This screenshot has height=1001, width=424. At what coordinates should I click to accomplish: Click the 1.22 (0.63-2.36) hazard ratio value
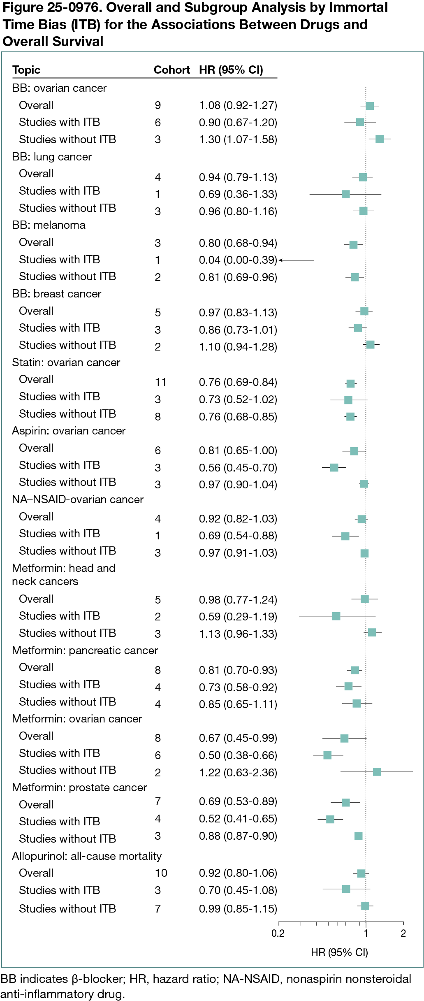(238, 773)
